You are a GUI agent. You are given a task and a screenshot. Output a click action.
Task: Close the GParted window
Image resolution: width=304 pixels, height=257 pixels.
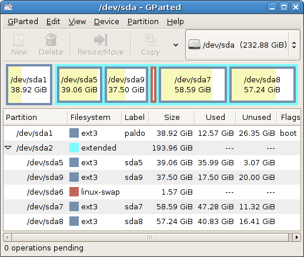coord(296,7)
